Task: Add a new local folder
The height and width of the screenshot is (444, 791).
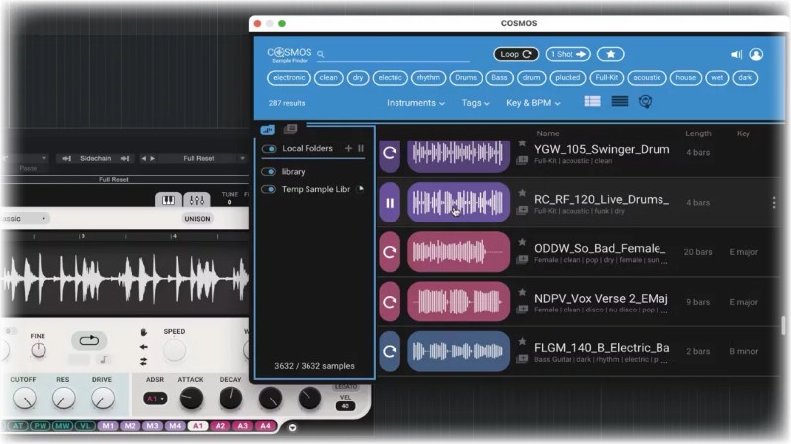Action: pos(348,148)
